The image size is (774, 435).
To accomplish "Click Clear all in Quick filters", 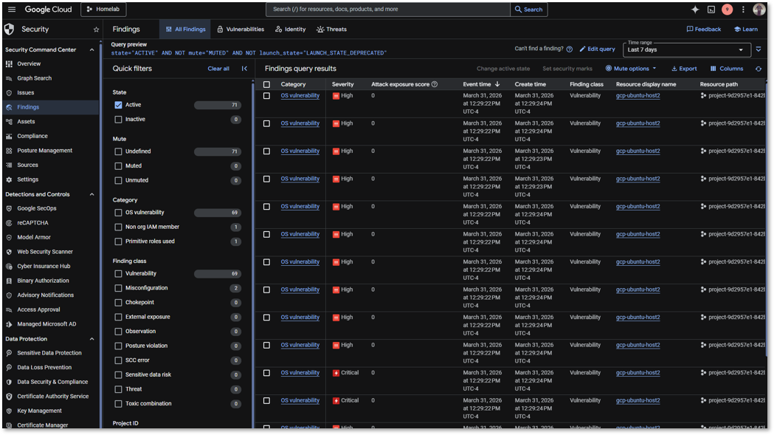I will click(x=218, y=68).
